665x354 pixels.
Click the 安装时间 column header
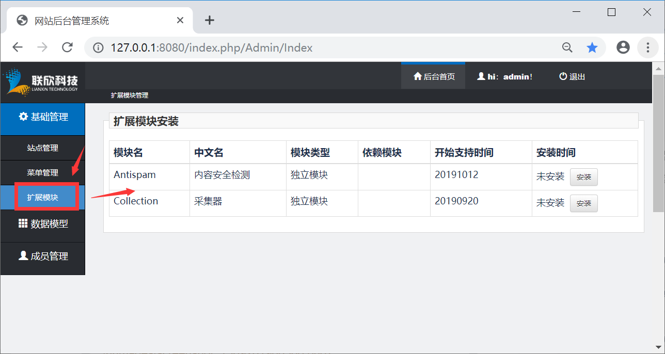click(585, 152)
